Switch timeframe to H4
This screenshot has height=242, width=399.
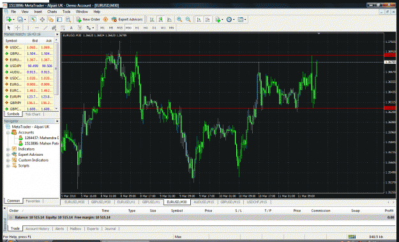coord(146,28)
